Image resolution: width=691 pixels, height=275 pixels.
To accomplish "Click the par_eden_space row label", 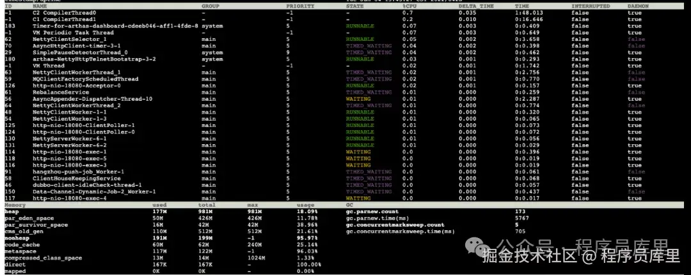I will pyautogui.click(x=29, y=218).
